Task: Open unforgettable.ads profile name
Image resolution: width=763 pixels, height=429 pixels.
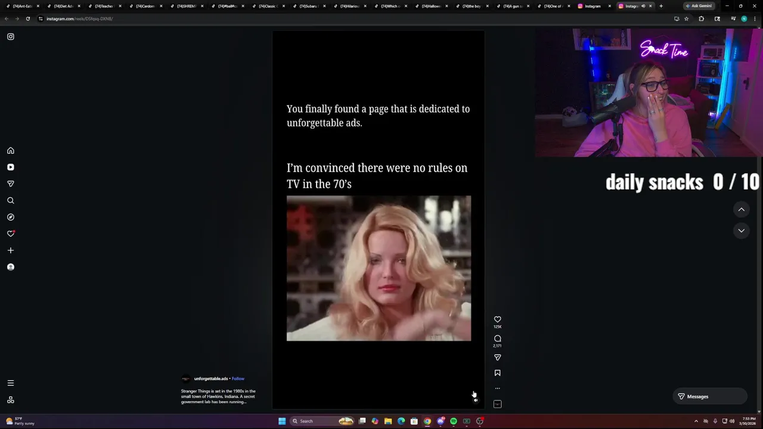Action: (211, 378)
